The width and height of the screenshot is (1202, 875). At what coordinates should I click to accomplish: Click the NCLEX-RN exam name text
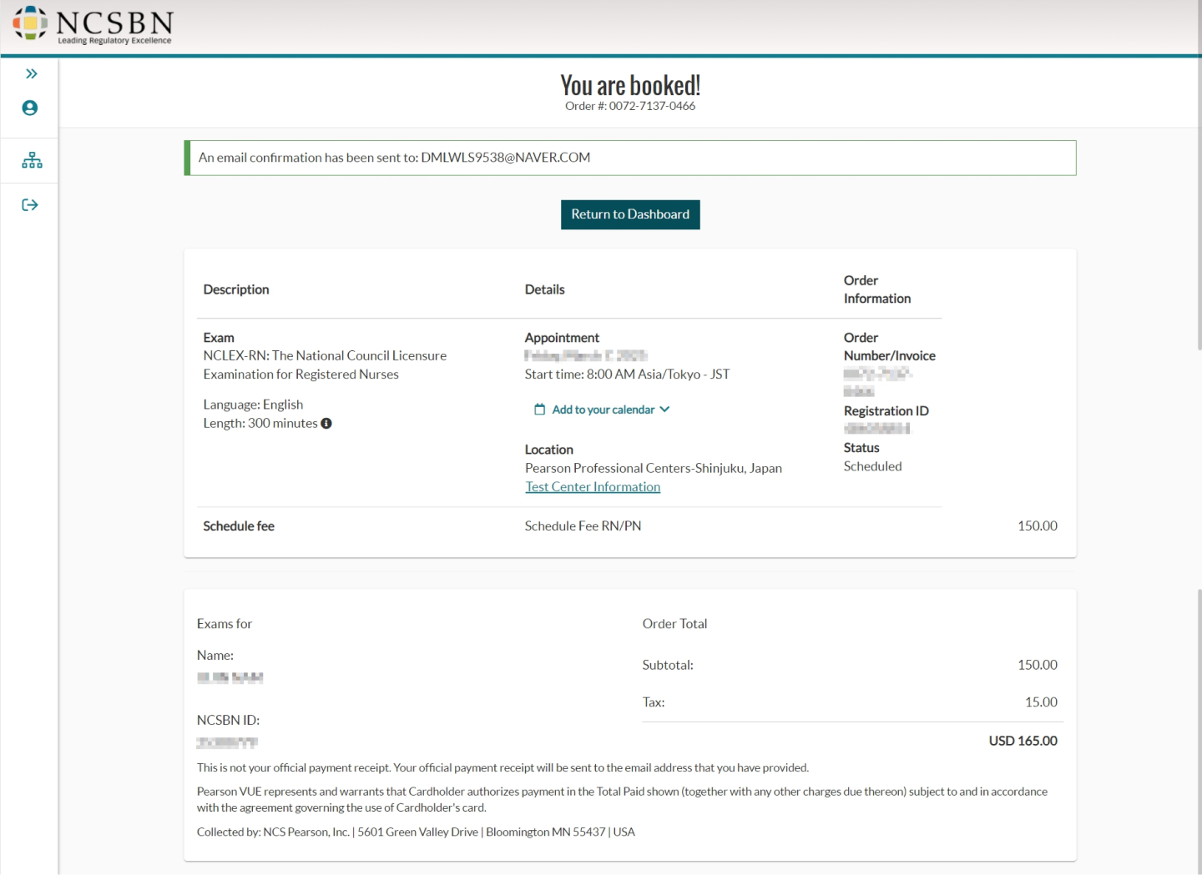point(325,365)
